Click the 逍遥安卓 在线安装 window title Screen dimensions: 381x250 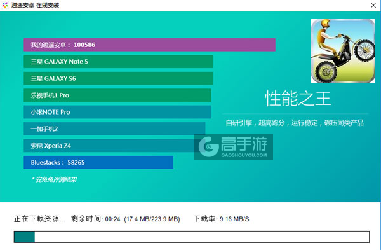(x=35, y=5)
